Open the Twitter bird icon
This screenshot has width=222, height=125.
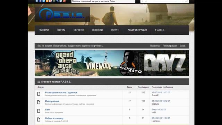[44, 1]
